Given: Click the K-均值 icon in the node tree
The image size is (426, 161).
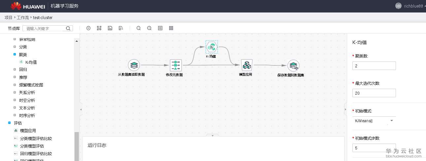Looking at the screenshot, I should point(21,62).
